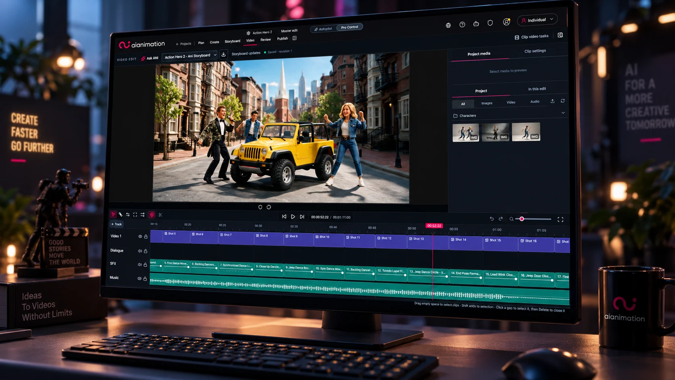Screen dimensions: 675x380
Task: Refresh the project media list
Action: [x=562, y=101]
